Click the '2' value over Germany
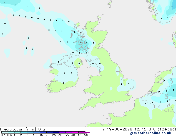Screen dimensions: 176x136 click(174, 90)
